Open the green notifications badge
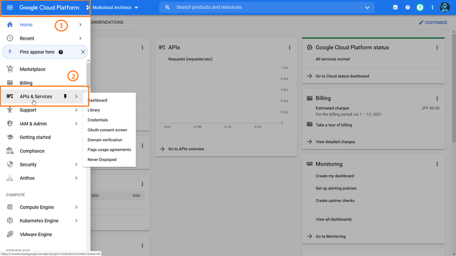Viewport: 456px width, 256px height. point(420,8)
